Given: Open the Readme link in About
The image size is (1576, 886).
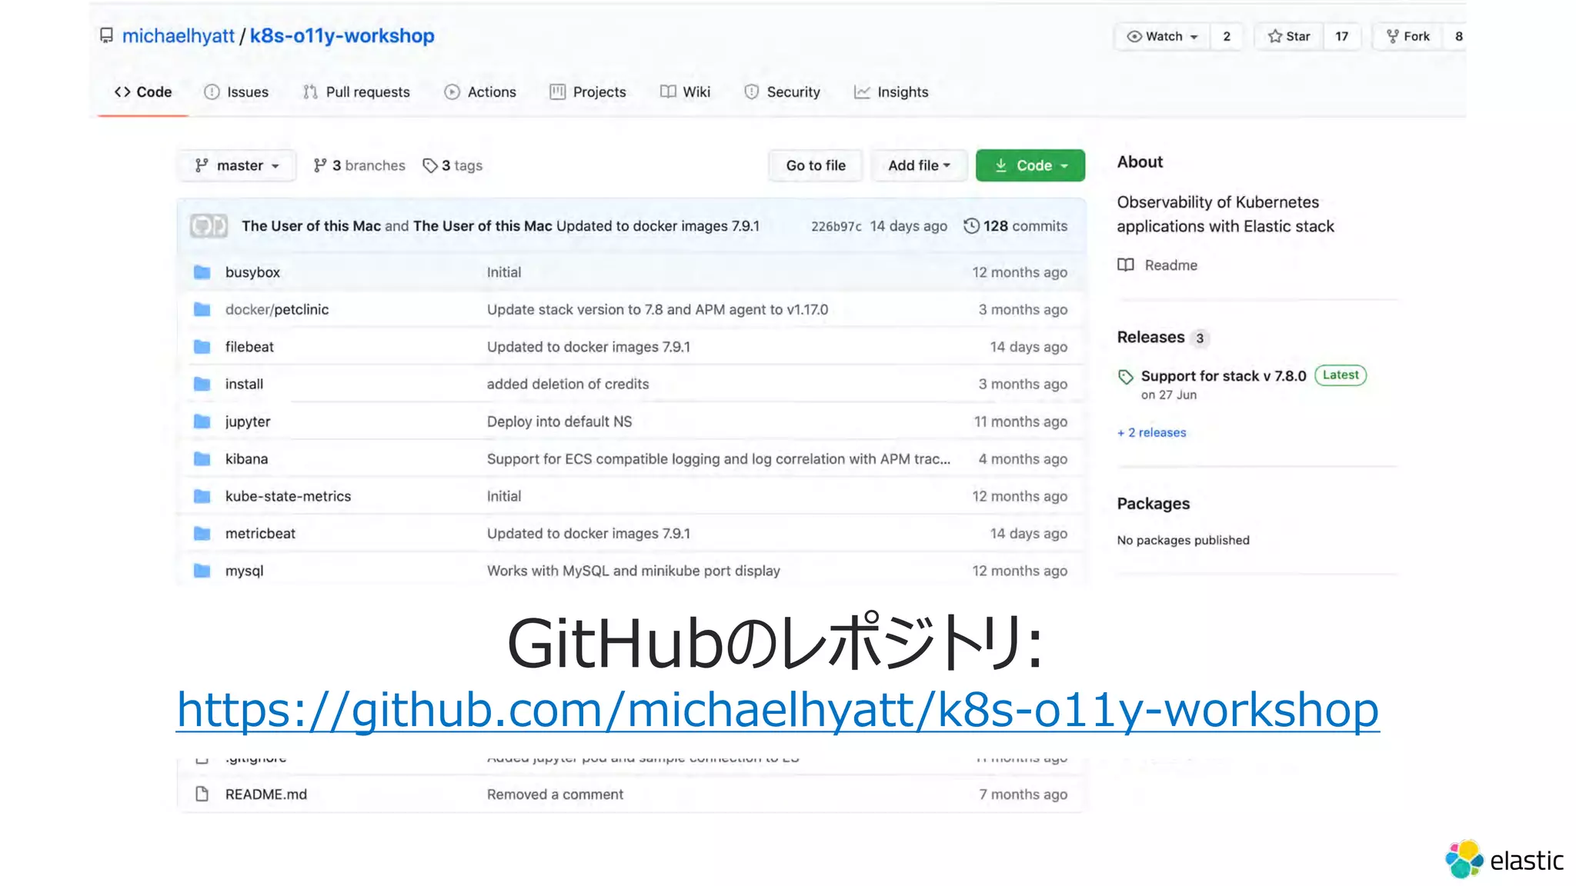Looking at the screenshot, I should pyautogui.click(x=1170, y=265).
